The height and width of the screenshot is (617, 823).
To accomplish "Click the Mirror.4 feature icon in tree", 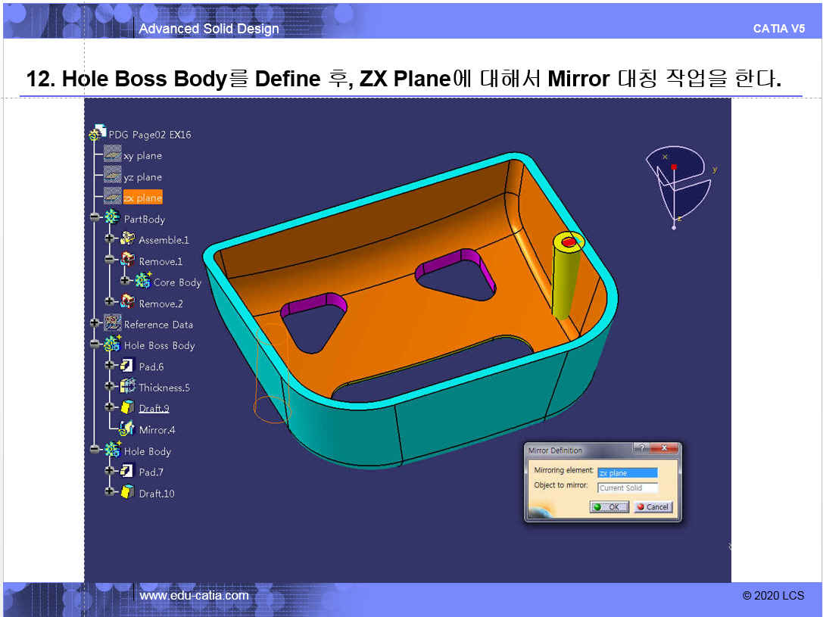I will 127,429.
